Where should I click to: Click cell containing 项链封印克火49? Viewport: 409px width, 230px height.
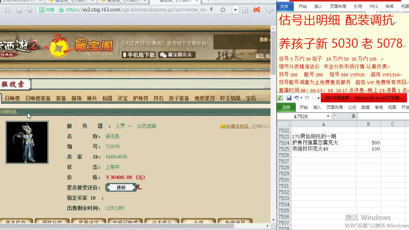324,149
